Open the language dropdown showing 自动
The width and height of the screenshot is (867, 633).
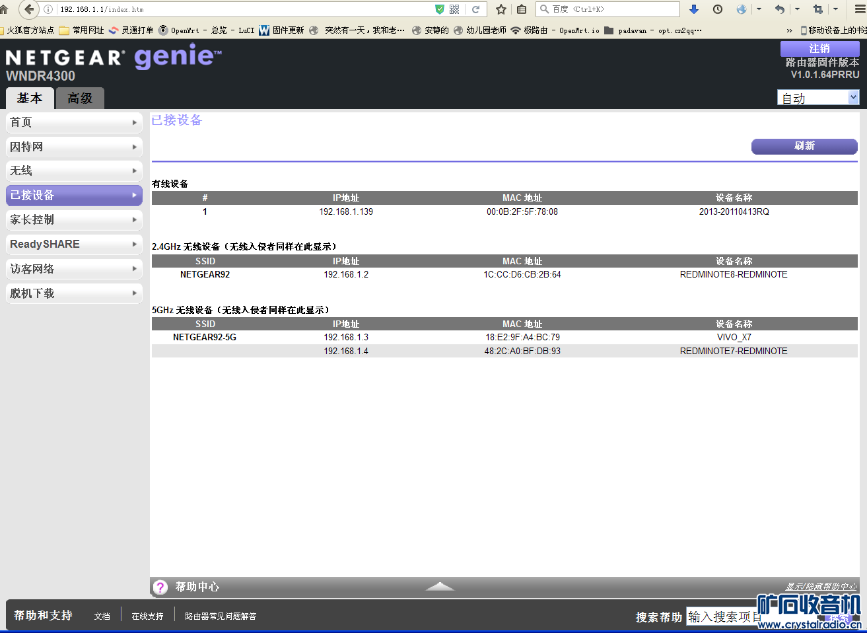pos(818,98)
